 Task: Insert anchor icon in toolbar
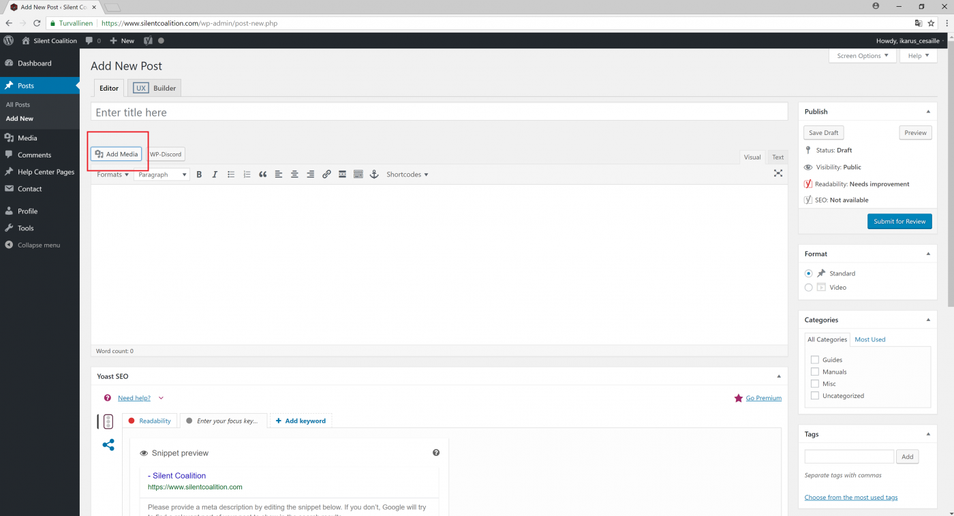373,174
